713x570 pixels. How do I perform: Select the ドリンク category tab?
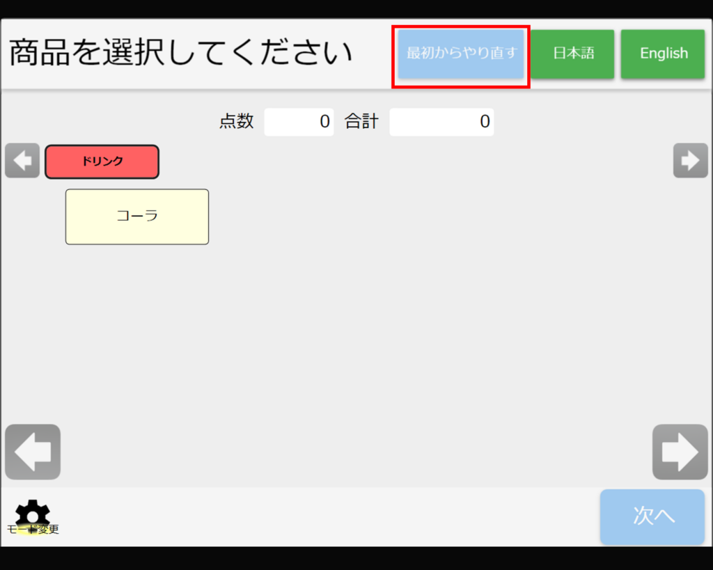point(102,161)
